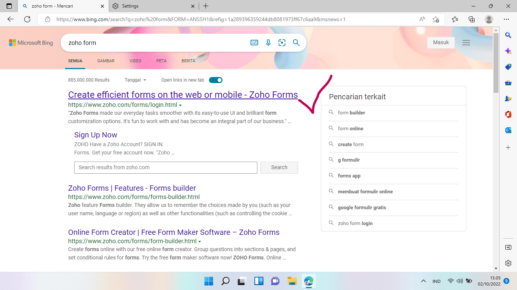The height and width of the screenshot is (290, 517).
Task: Open Create efficient forms Zoho Forms result
Action: 183,95
